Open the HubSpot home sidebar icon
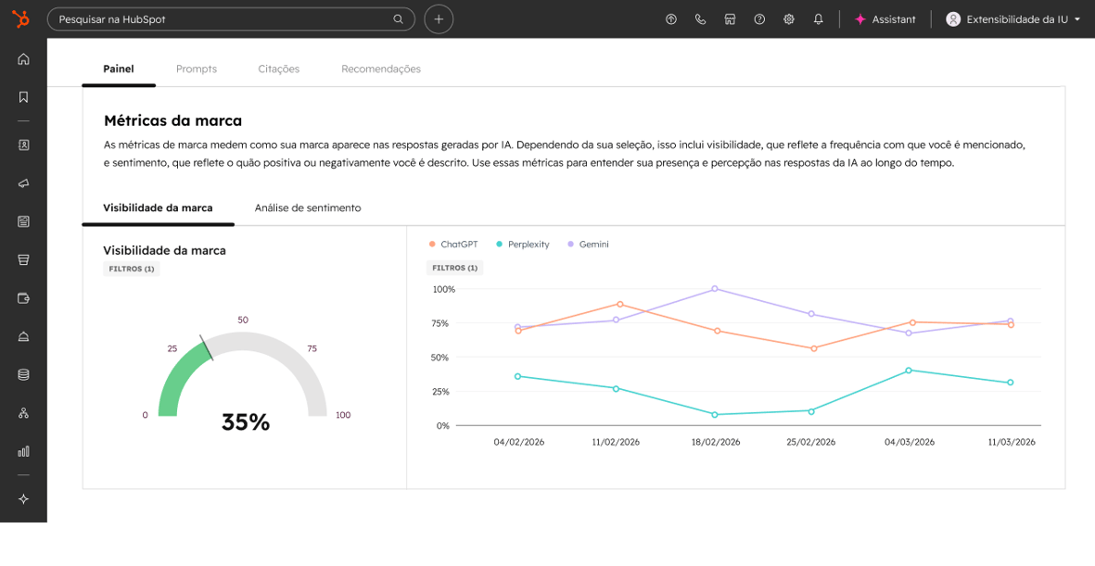The width and height of the screenshot is (1095, 566). pos(23,58)
